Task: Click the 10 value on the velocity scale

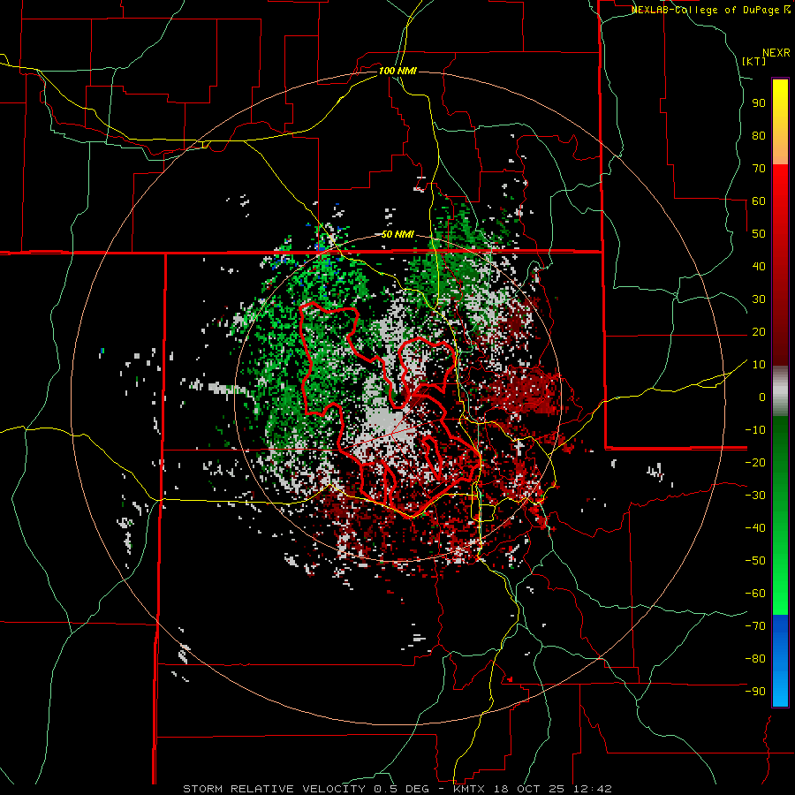Action: (759, 365)
